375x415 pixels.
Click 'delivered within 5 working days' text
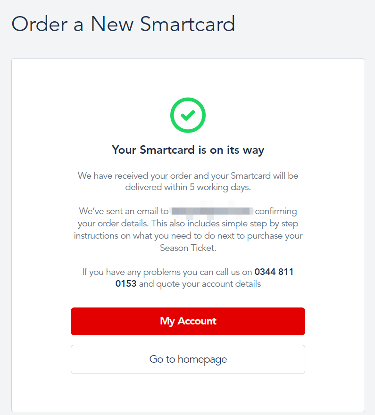(x=188, y=187)
